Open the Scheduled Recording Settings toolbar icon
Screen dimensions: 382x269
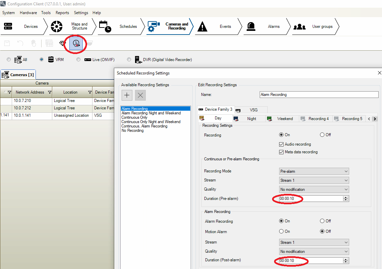coord(76,43)
